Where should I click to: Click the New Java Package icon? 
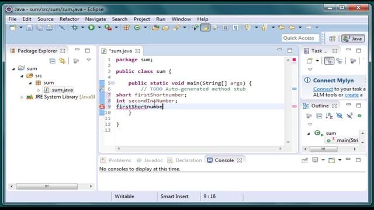pyautogui.click(x=126, y=27)
